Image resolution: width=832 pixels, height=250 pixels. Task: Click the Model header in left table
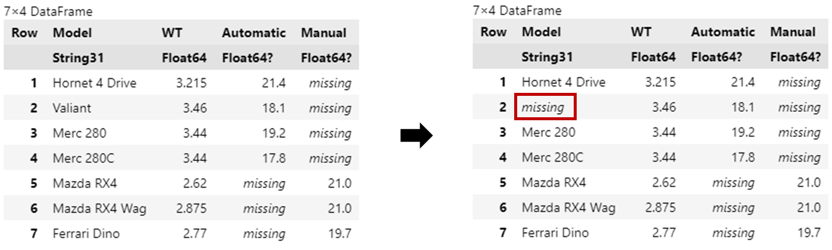tap(72, 33)
